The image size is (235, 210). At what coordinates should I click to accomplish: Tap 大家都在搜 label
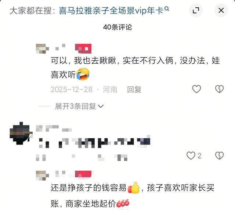(30, 11)
